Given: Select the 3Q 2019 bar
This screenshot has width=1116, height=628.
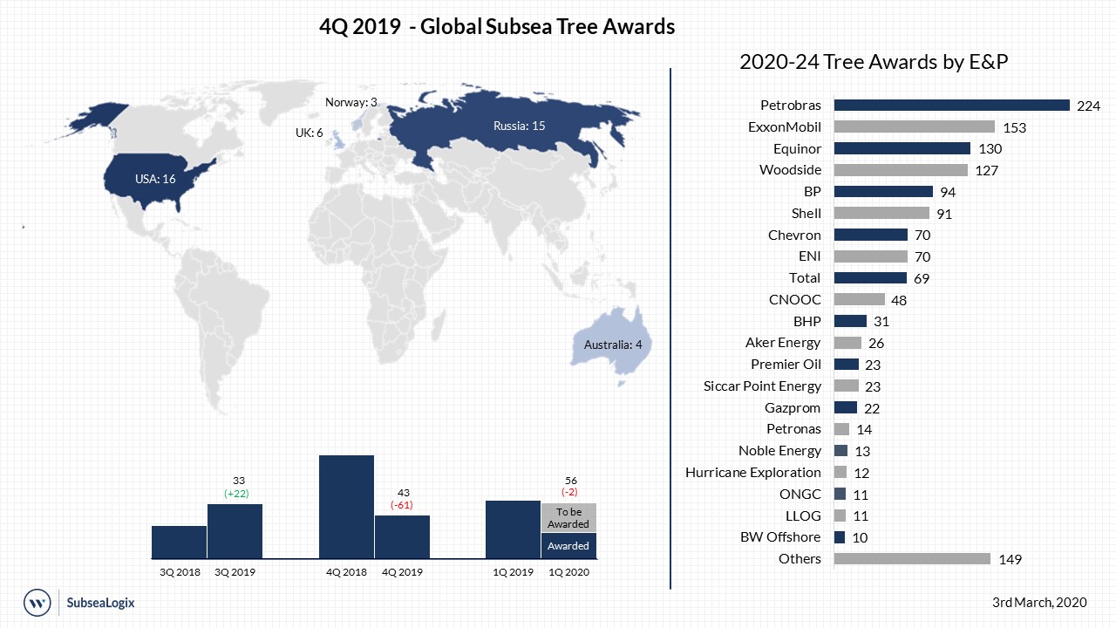Looking at the screenshot, I should [235, 530].
